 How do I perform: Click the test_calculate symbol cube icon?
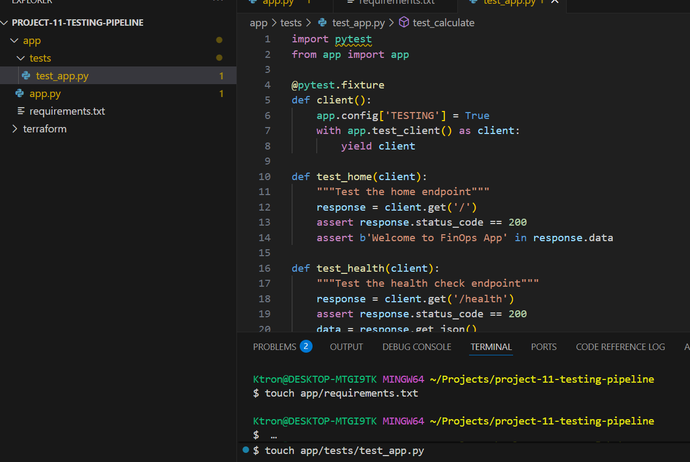404,23
